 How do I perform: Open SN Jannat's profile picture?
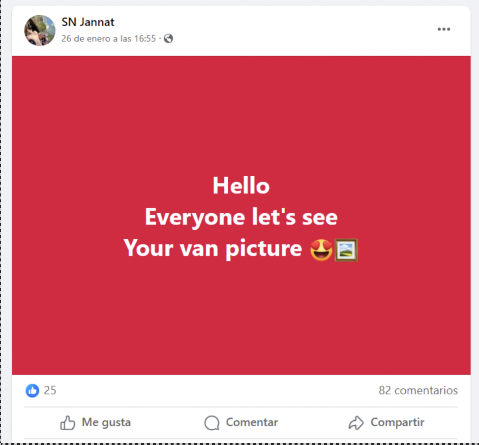[x=40, y=31]
